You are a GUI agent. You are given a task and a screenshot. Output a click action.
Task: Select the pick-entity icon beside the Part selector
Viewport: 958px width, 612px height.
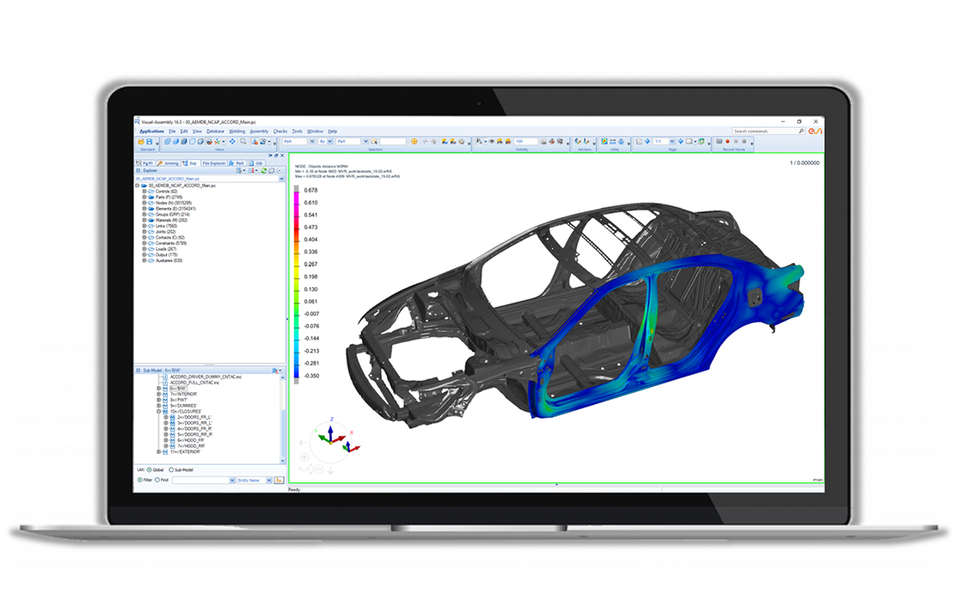point(375,142)
